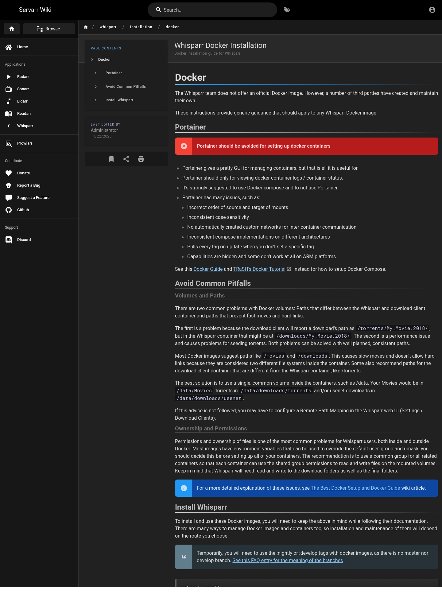Open the Docker Guide link
This screenshot has width=442, height=614.
click(x=208, y=269)
